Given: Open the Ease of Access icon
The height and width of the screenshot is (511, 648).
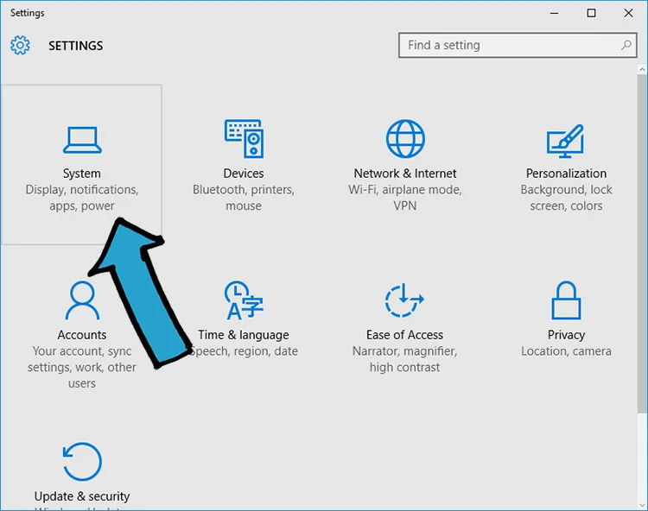Looking at the screenshot, I should coord(404,300).
